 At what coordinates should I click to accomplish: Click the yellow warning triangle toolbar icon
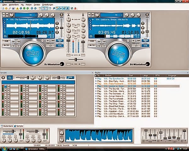pyautogui.click(x=17, y=8)
